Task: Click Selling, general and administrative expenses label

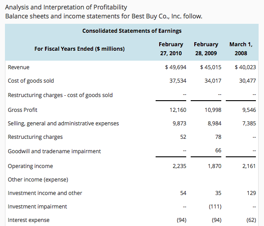Action: tap(63, 124)
